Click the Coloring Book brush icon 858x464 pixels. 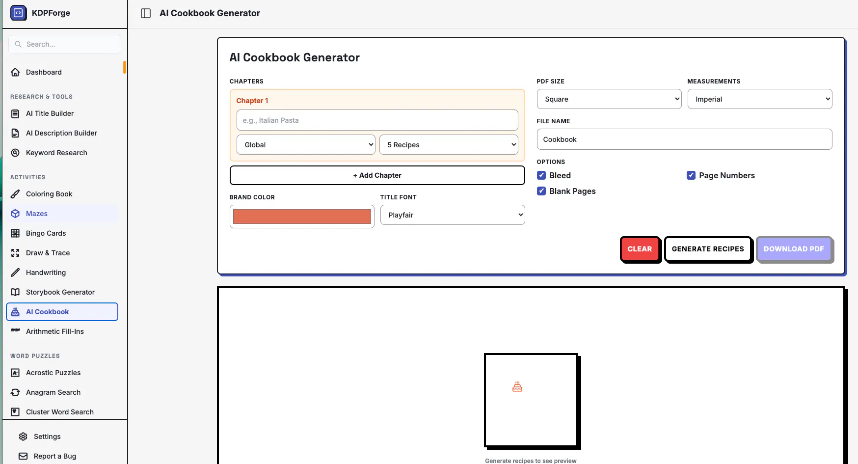[x=15, y=194]
